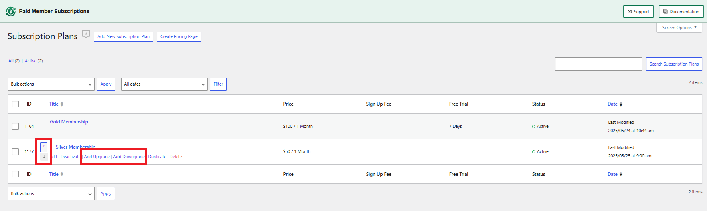Open the top Bulk actions dropdown

point(51,84)
